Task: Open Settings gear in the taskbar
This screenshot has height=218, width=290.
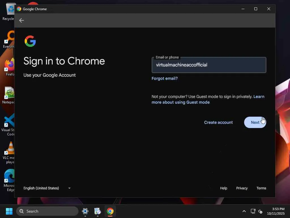Action: coord(85,211)
